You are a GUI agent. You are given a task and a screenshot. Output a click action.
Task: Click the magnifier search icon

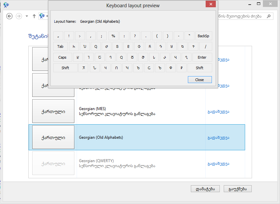pos(268,16)
